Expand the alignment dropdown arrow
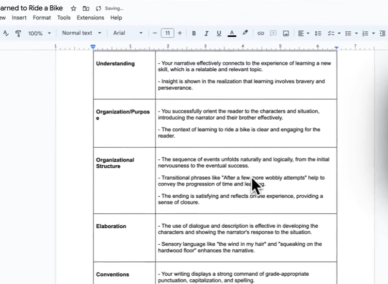Screen dimensions: 388x284 (x=308, y=33)
